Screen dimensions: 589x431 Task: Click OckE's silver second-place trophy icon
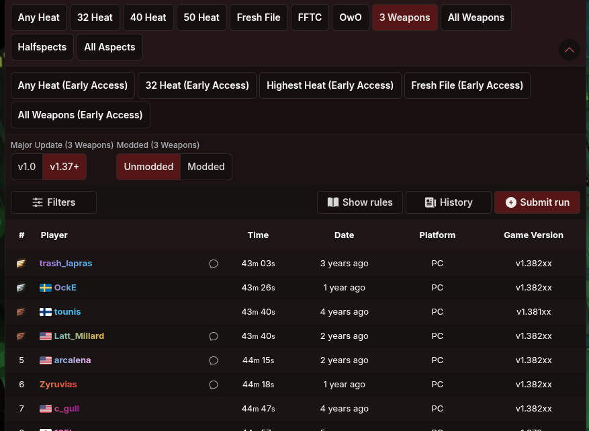tap(21, 288)
